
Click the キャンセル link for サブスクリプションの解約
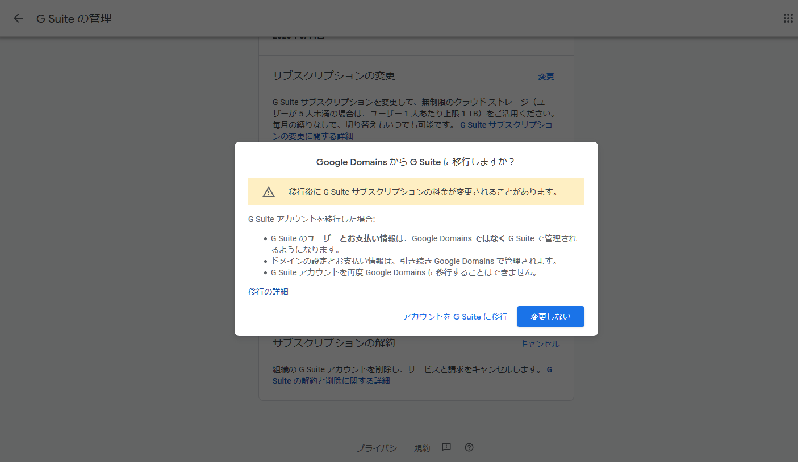540,344
